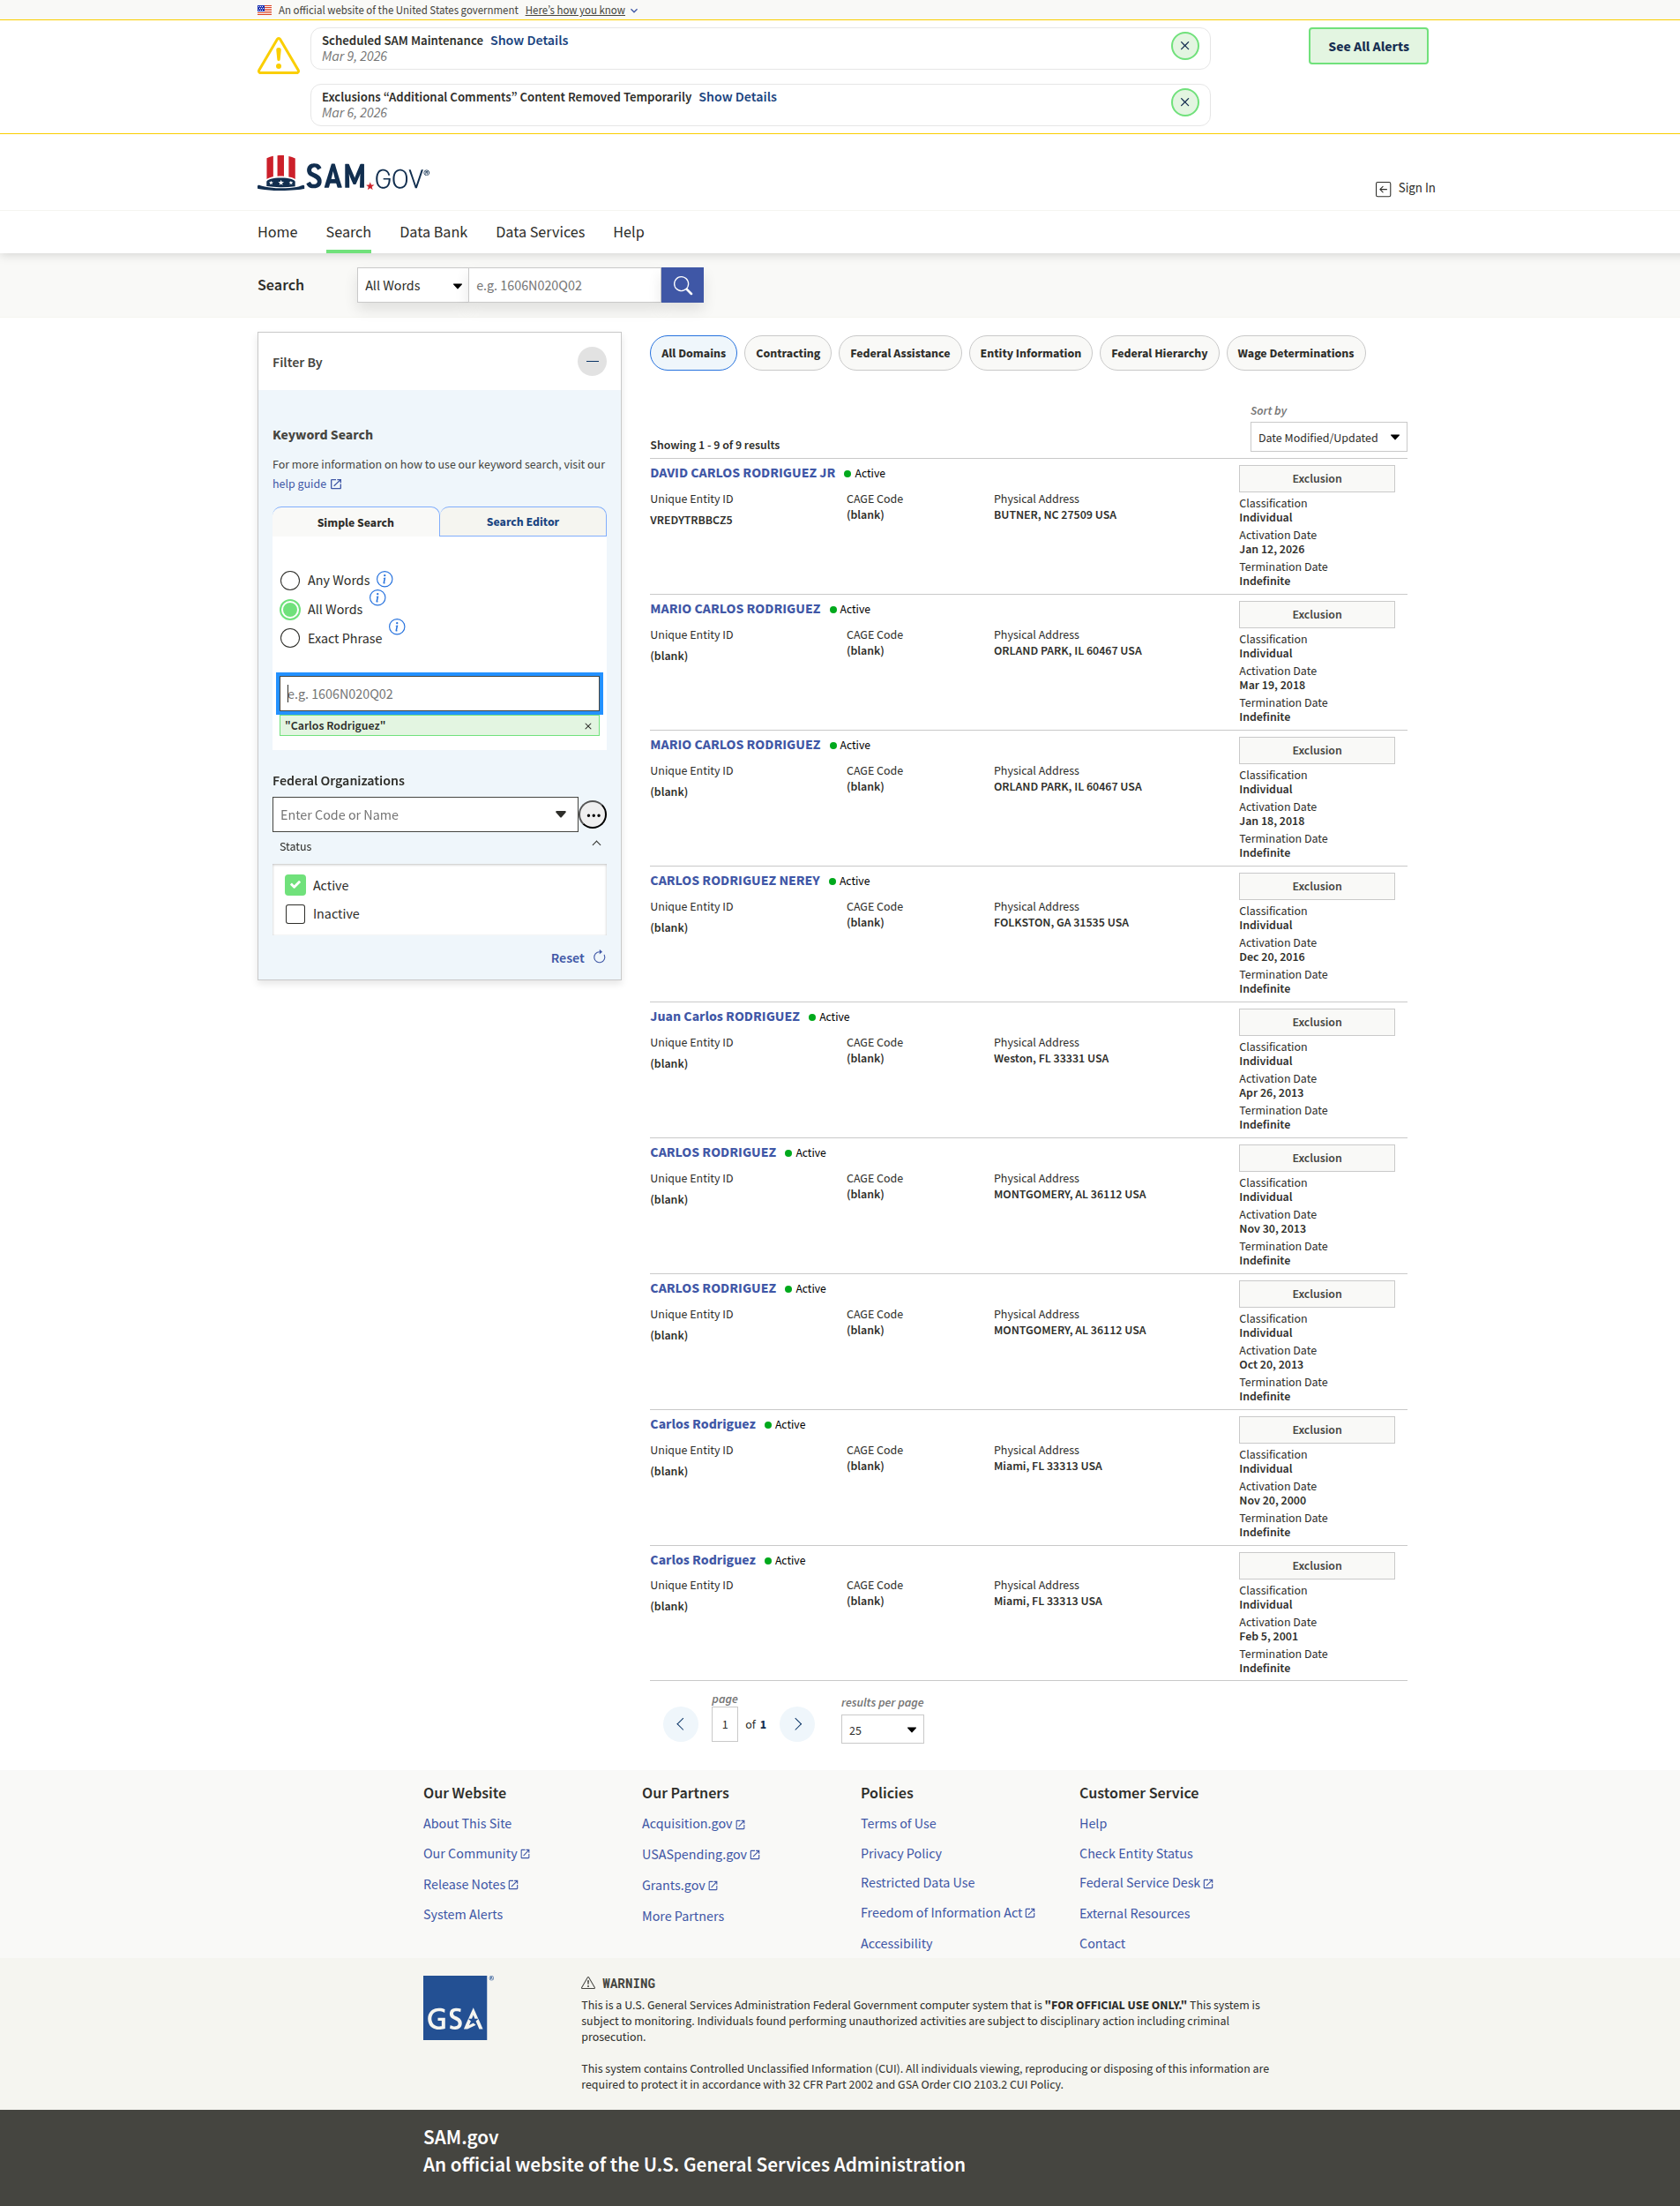Open the Data Bank menu item

(x=433, y=232)
